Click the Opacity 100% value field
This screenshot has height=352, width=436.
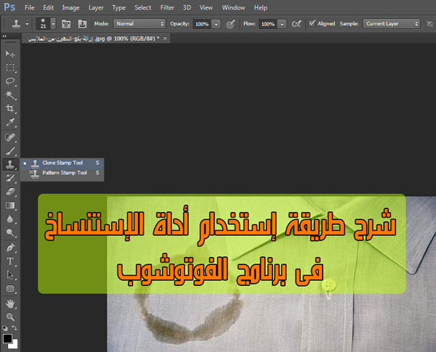pos(202,24)
